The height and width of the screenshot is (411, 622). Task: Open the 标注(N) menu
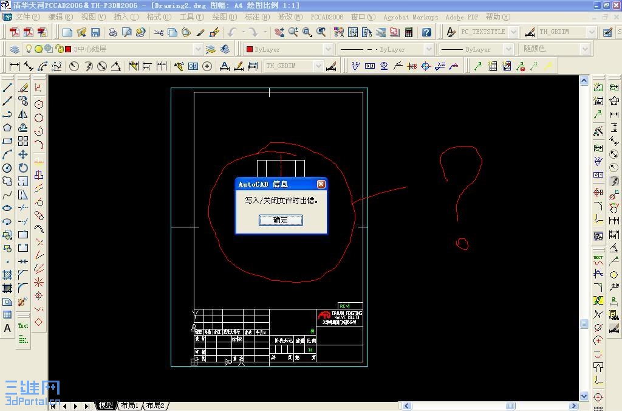coord(257,17)
